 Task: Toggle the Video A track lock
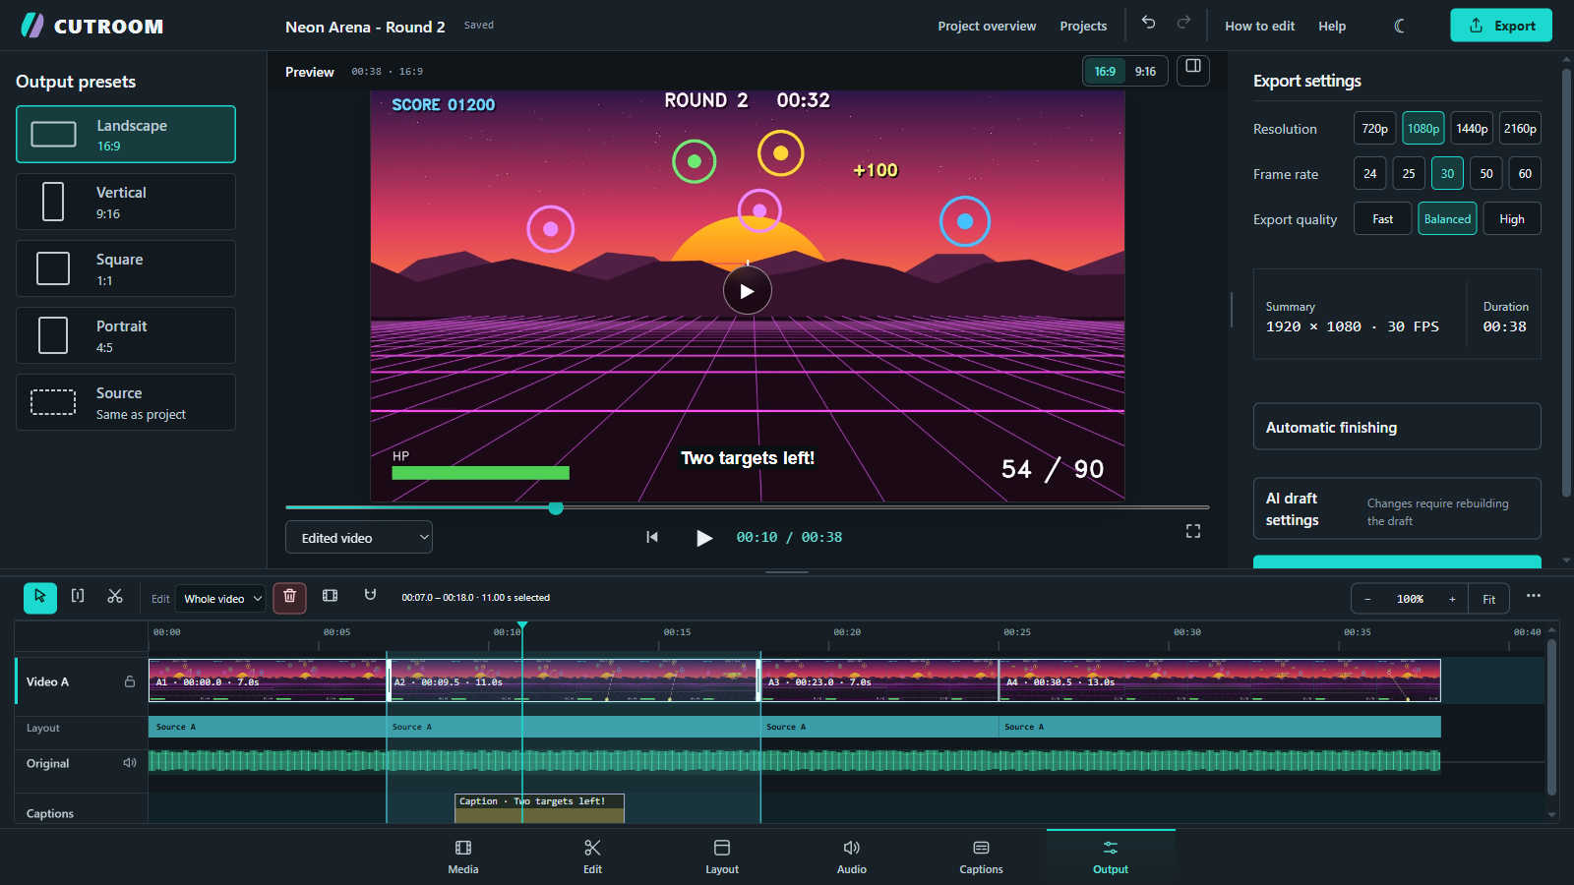click(130, 681)
